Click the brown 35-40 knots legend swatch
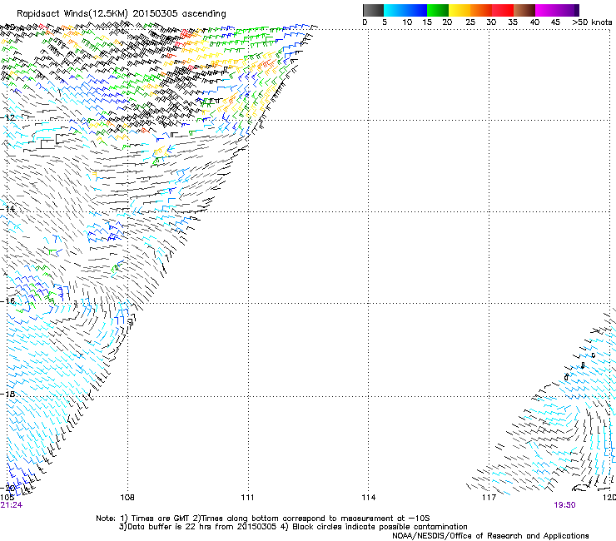The image size is (616, 541). pos(524,10)
